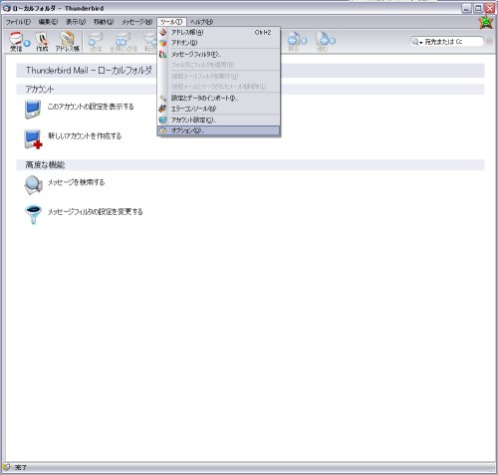The width and height of the screenshot is (498, 475).
Task: Open the ファイル menu
Action: point(18,22)
